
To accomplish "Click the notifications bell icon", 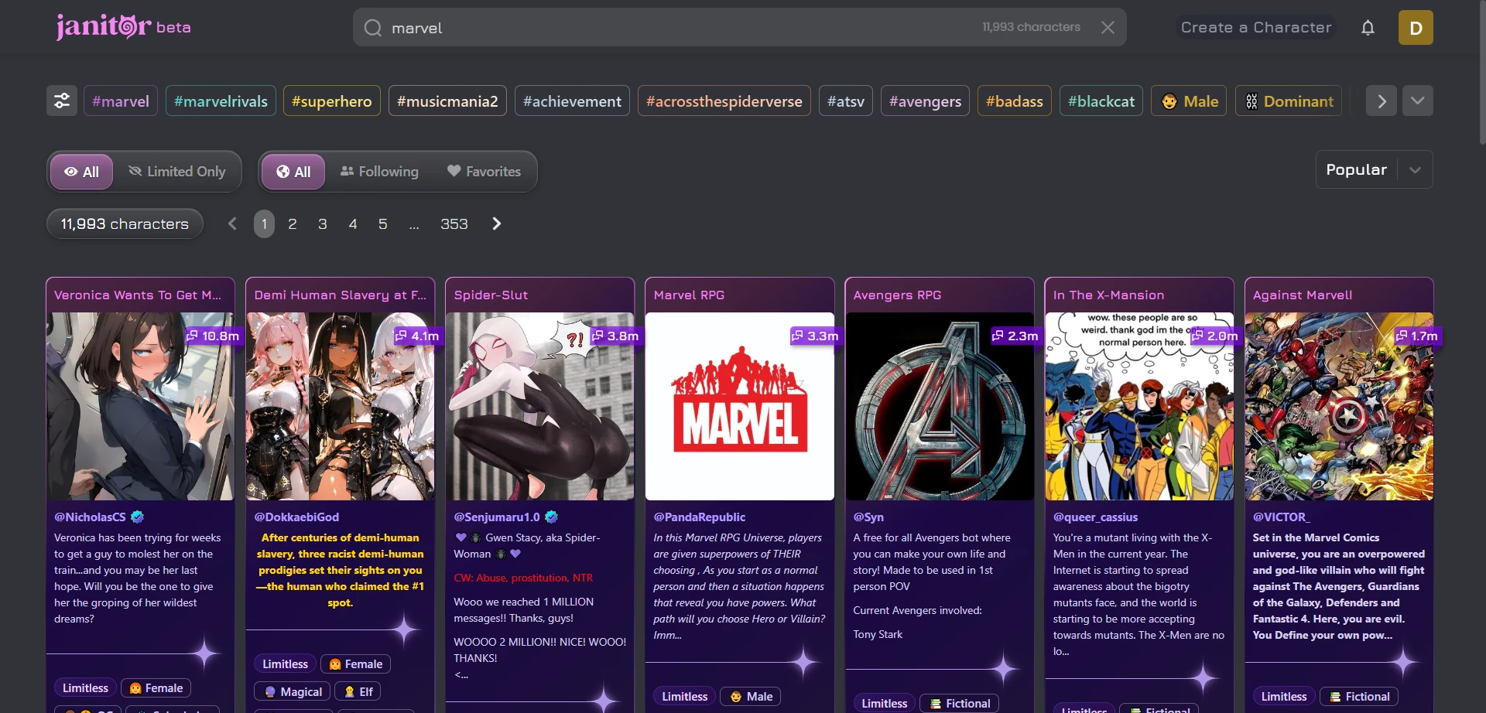I will 1368,28.
